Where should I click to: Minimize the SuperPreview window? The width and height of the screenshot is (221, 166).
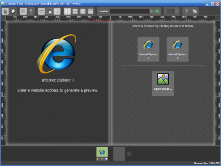(x=207, y=4)
